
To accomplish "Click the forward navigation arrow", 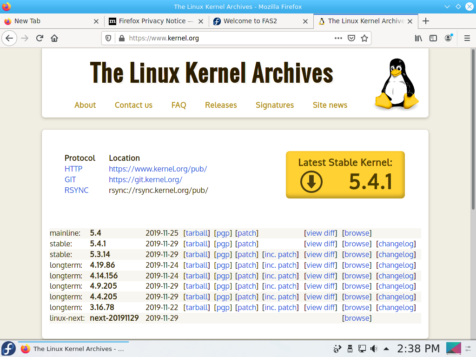I will (x=25, y=38).
